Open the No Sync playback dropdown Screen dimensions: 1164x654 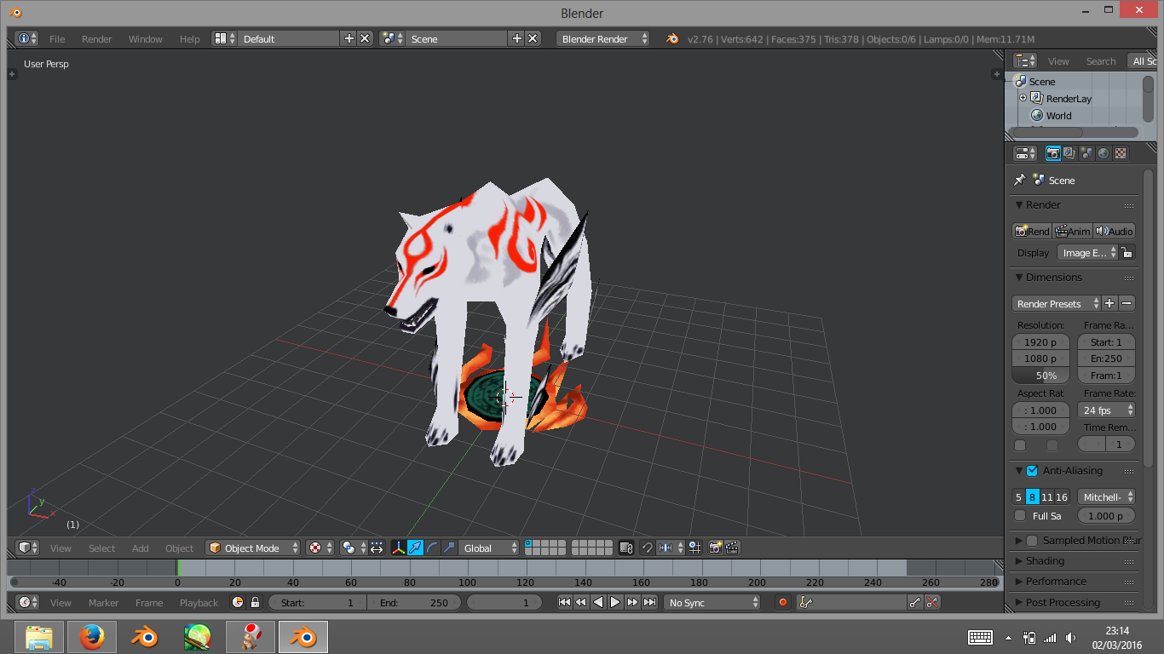click(712, 602)
